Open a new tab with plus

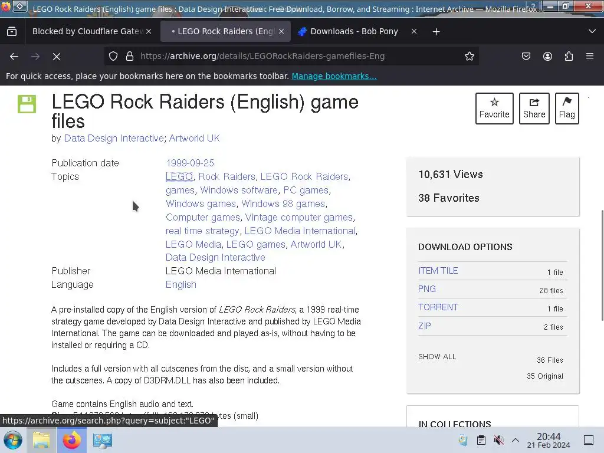tap(436, 32)
